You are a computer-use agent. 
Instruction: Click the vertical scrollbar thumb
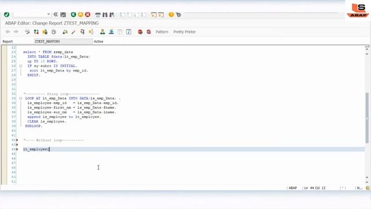point(367,118)
